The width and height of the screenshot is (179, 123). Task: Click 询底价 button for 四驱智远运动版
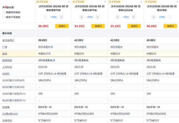[x=134, y=26]
